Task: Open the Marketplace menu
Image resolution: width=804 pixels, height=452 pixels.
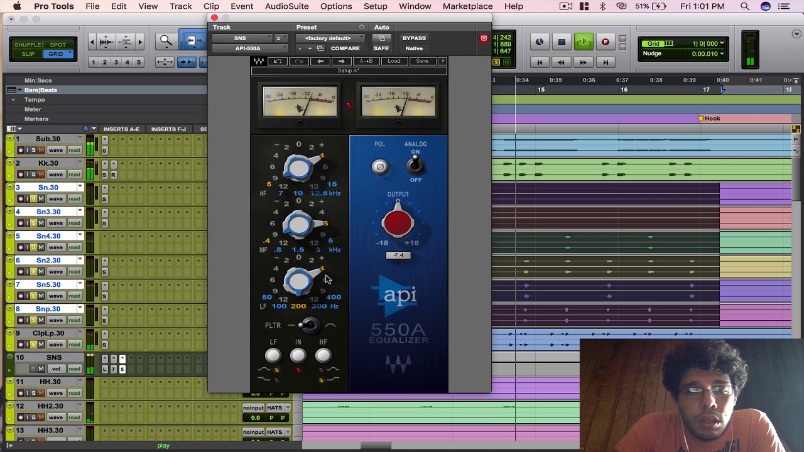Action: [467, 6]
